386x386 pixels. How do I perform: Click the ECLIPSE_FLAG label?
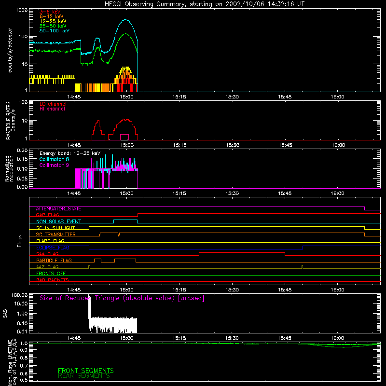point(53,248)
